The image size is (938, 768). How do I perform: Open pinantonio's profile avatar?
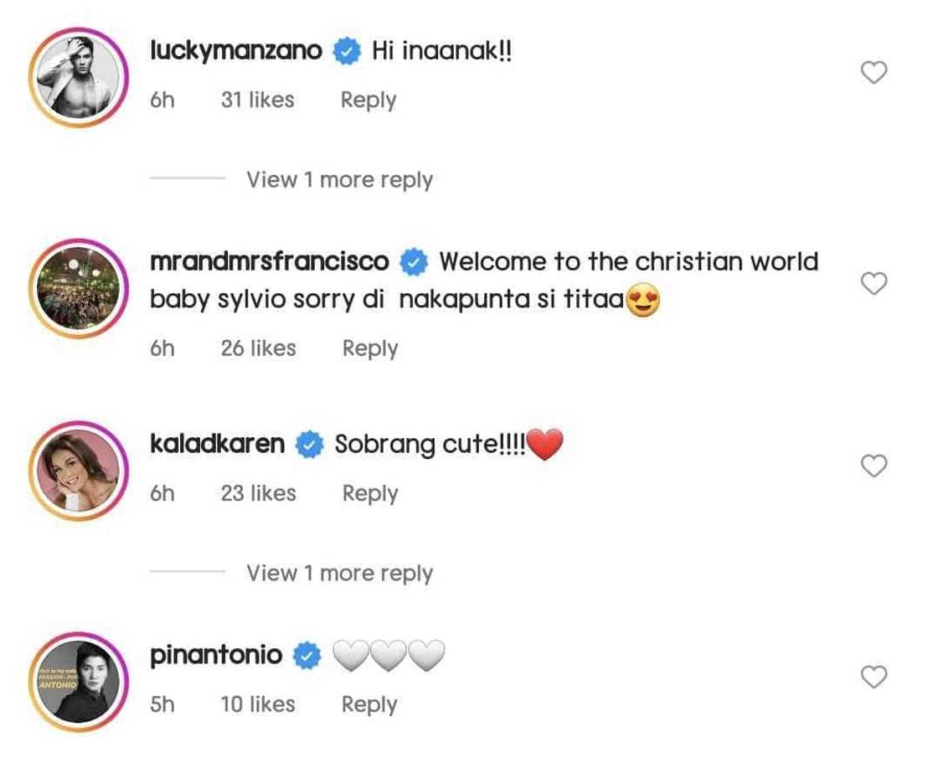78,682
